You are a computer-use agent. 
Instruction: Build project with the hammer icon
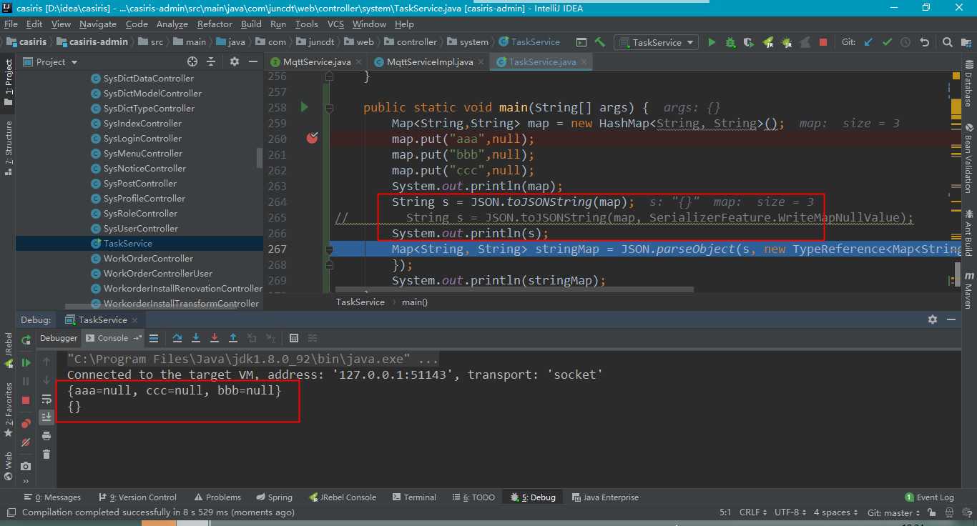tap(599, 42)
